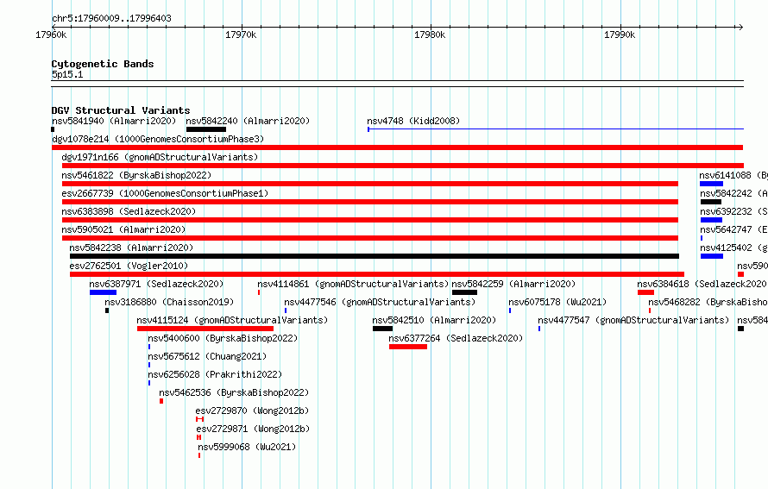The height and width of the screenshot is (489, 768).
Task: Select the black nsv5842510 variant bar
Action: tap(382, 329)
